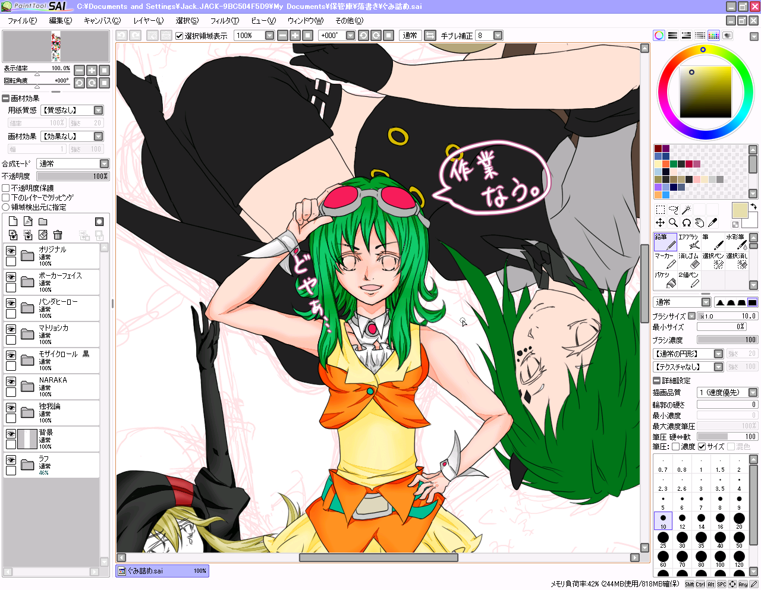Adjust the ブラシ濃度 density slider
Viewport: 761px width, 590px height.
click(727, 340)
